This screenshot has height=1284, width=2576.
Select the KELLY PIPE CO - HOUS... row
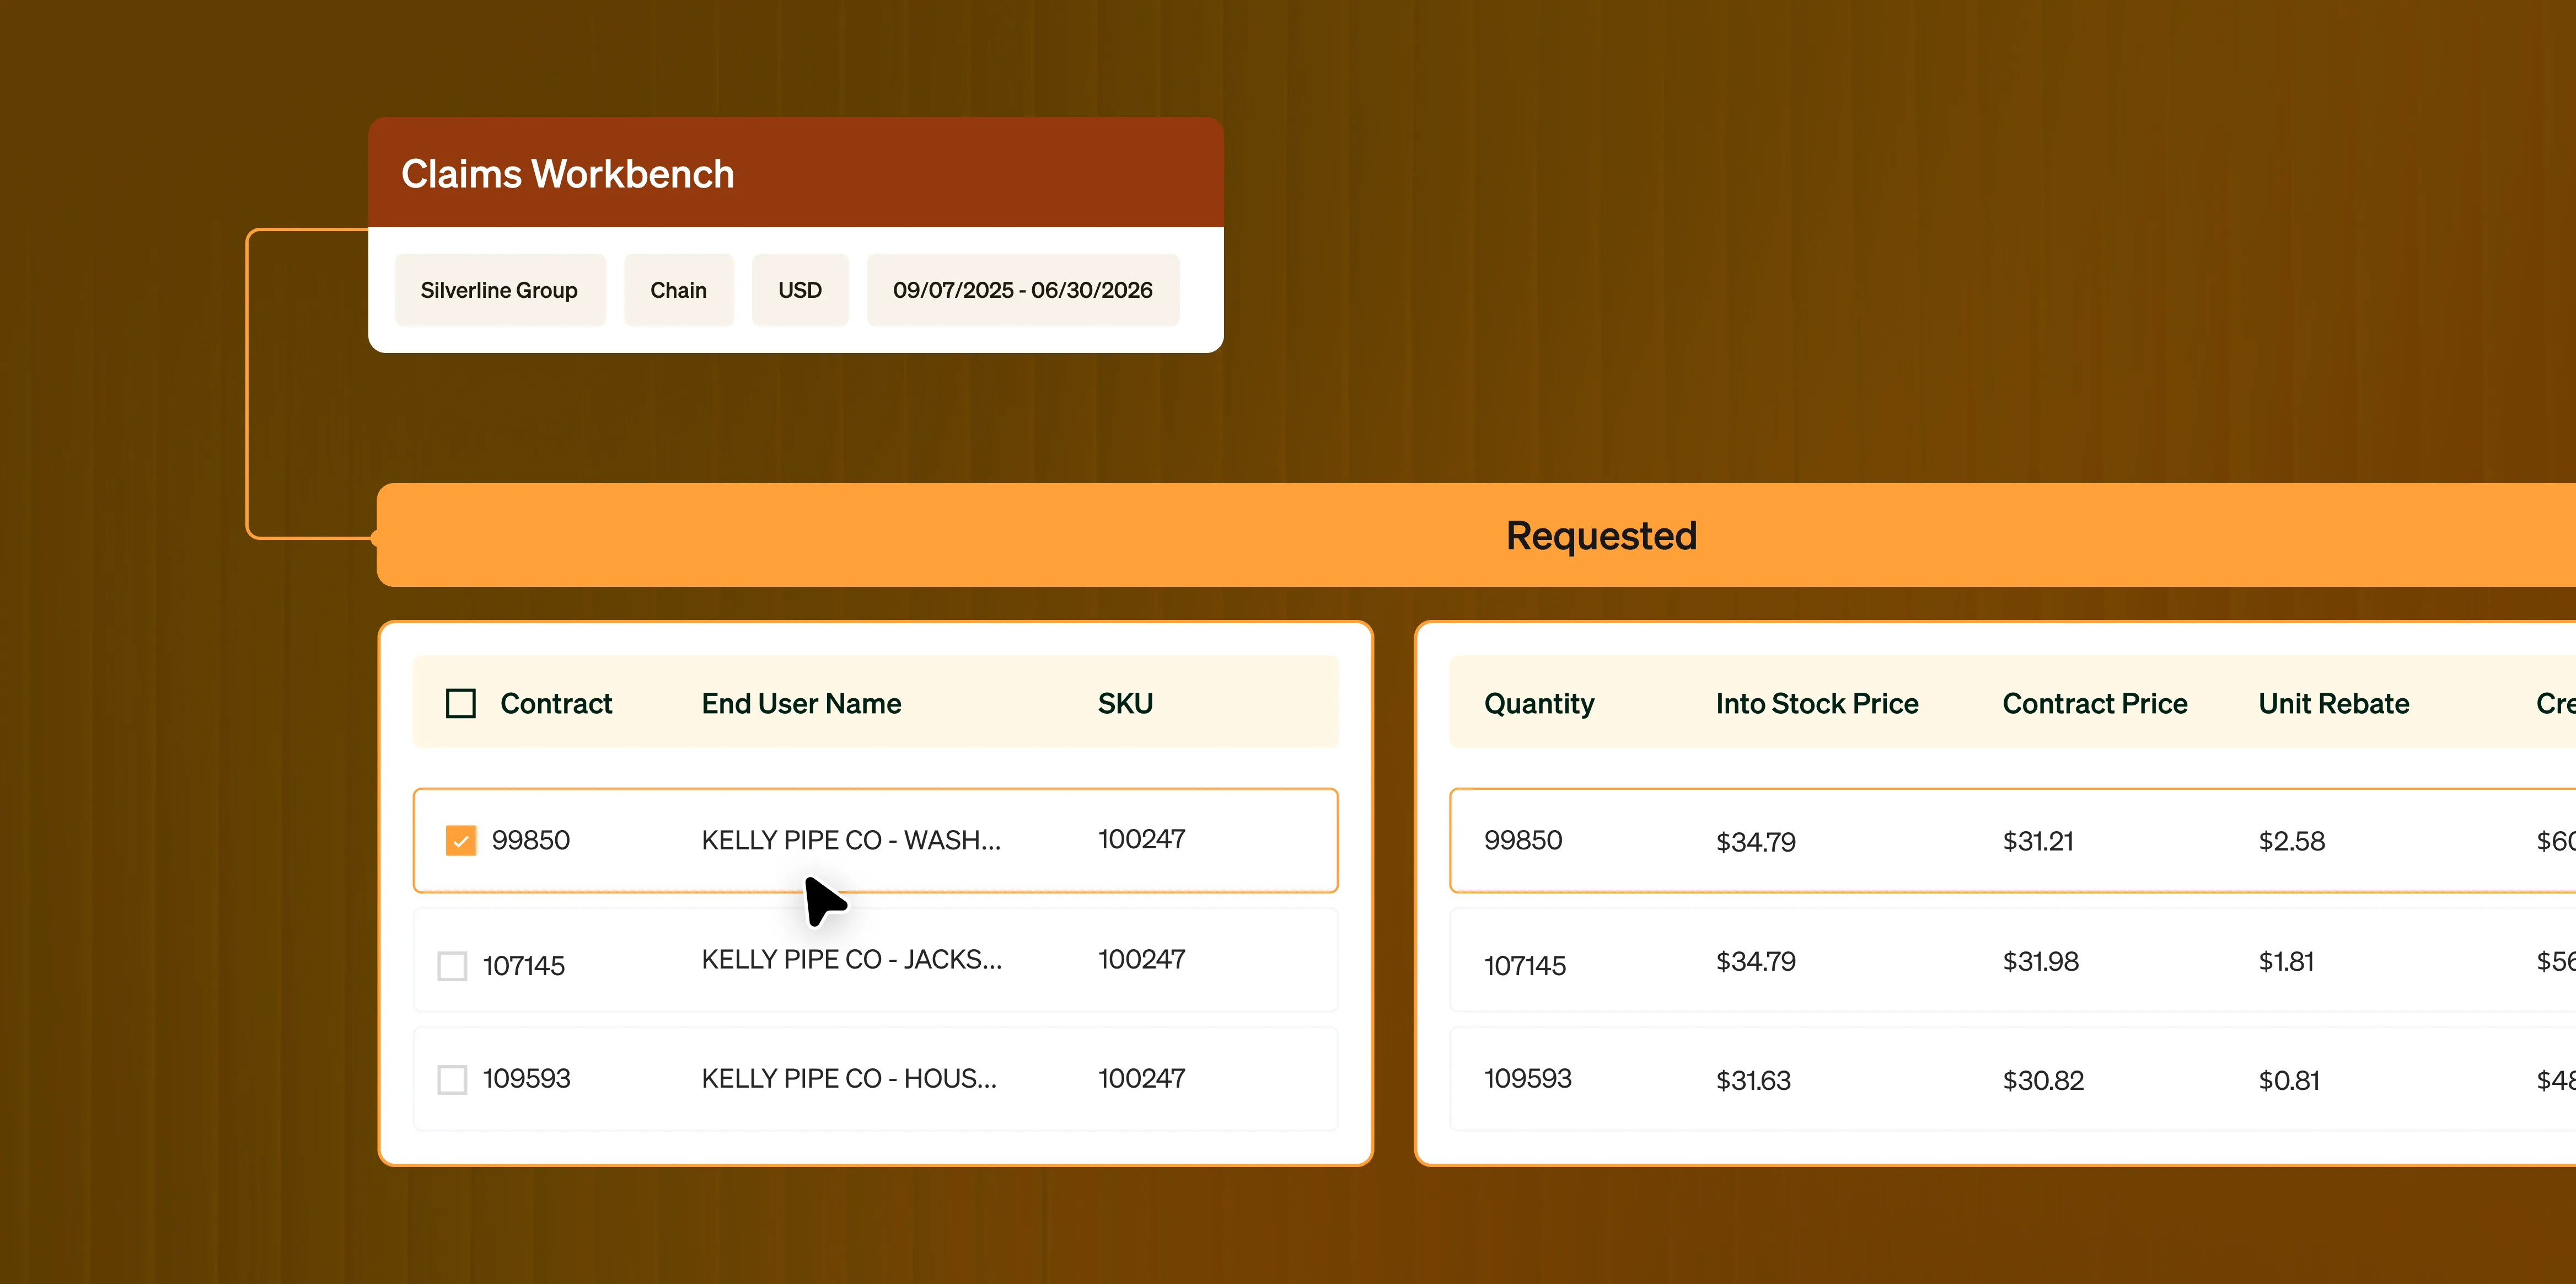(x=848, y=1078)
